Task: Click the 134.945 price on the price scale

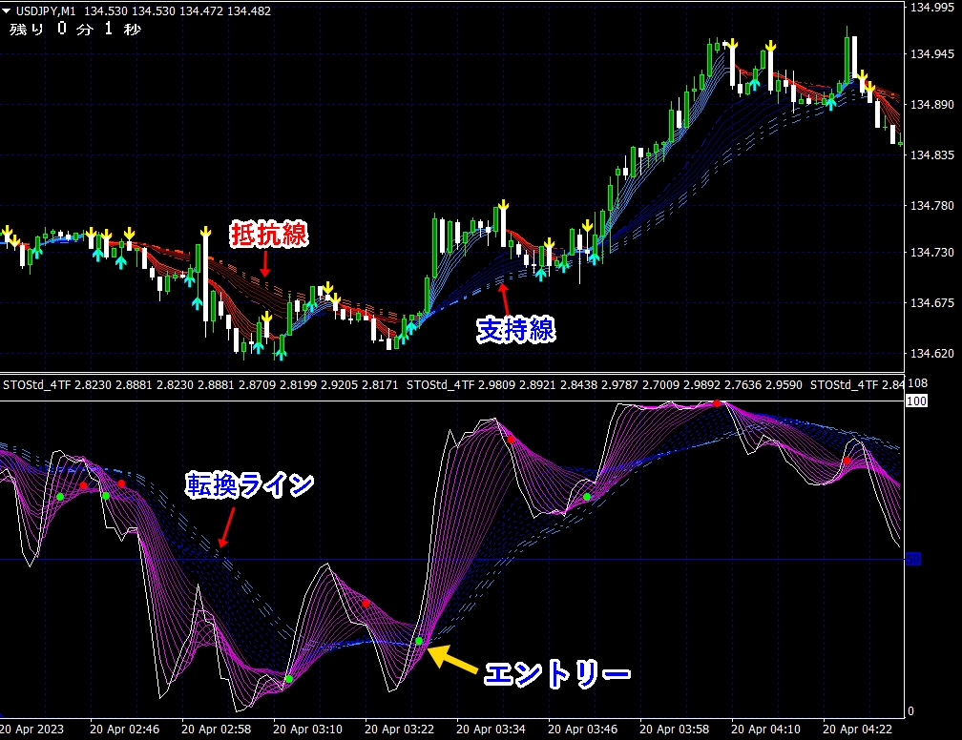Action: pyautogui.click(x=931, y=54)
